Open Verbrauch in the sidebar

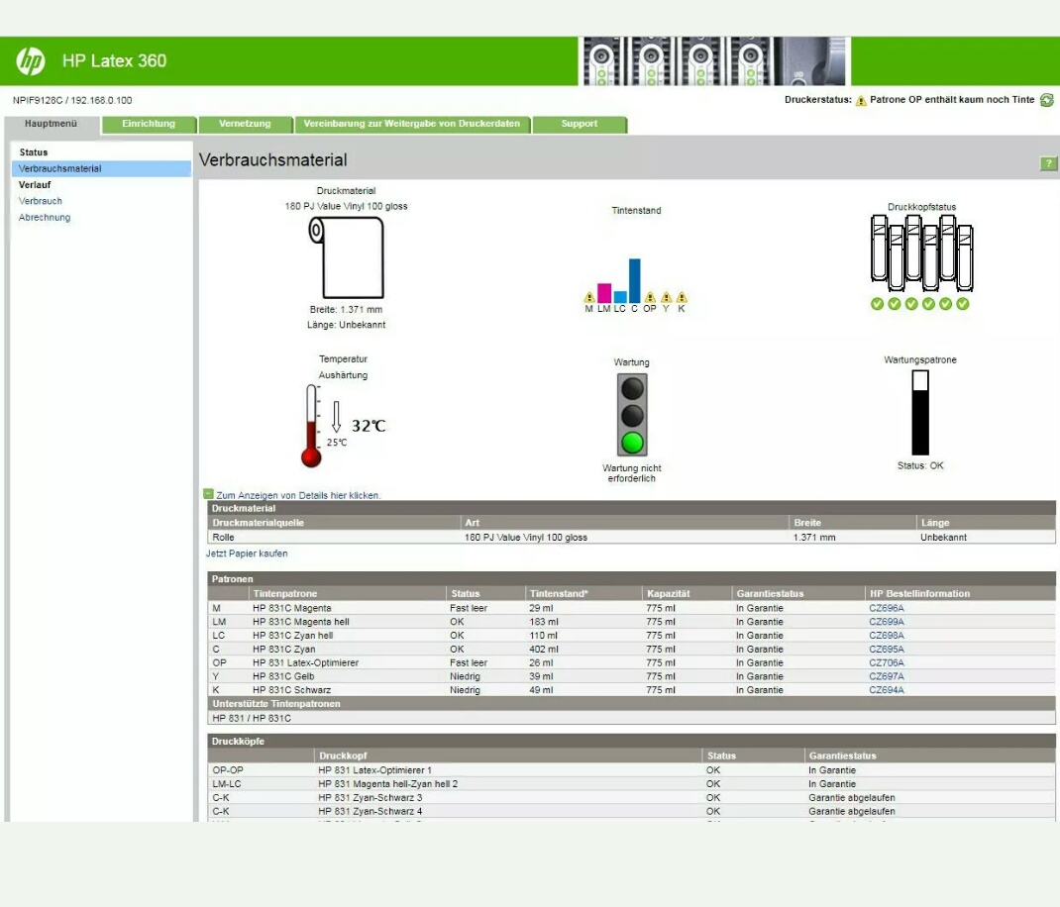[x=41, y=201]
